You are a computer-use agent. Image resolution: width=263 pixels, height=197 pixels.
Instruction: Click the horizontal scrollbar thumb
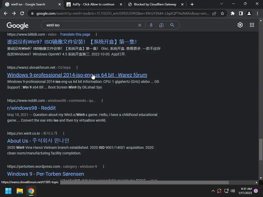(144, 182)
